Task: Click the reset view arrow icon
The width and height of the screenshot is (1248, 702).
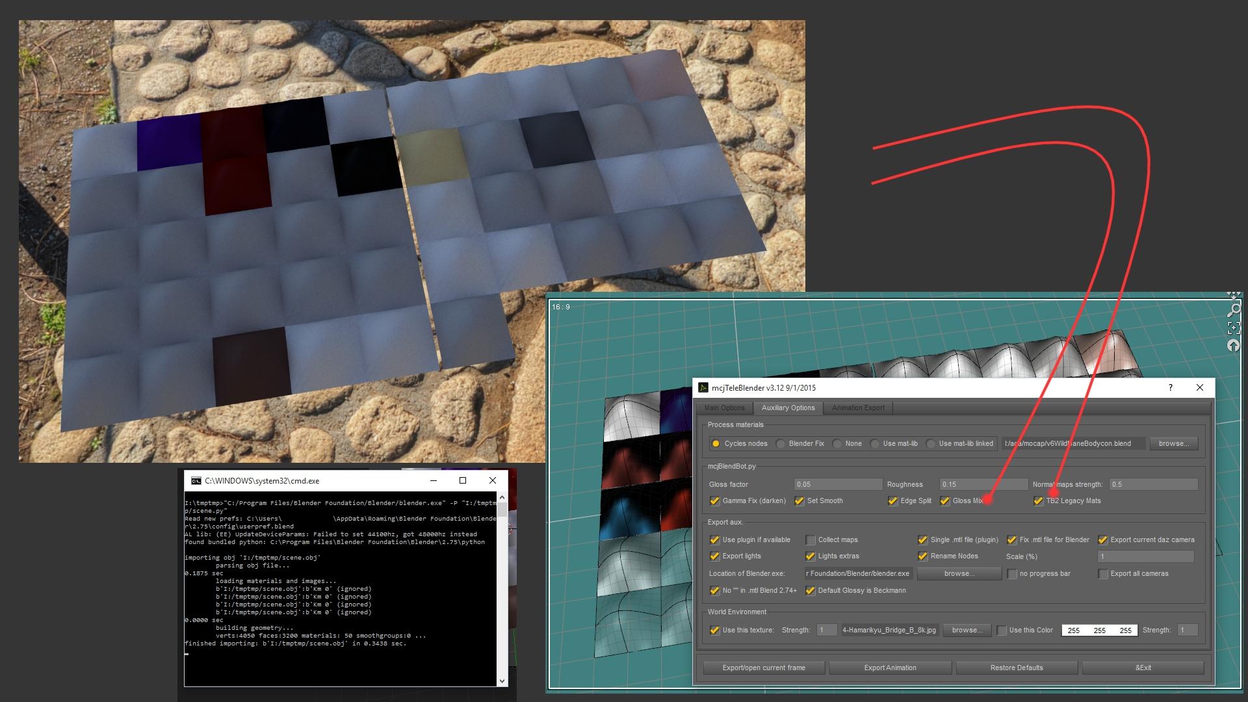Action: [1234, 346]
